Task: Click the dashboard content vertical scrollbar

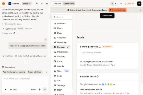Action: 142,67
